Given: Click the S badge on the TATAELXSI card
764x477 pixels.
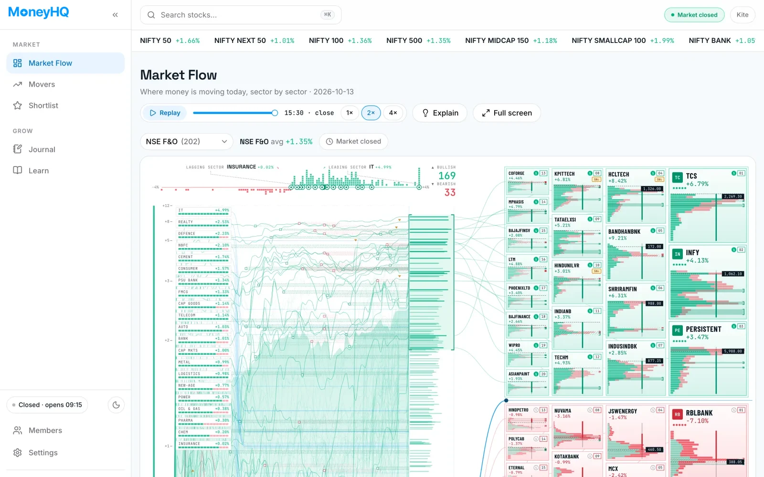Looking at the screenshot, I should (x=590, y=219).
